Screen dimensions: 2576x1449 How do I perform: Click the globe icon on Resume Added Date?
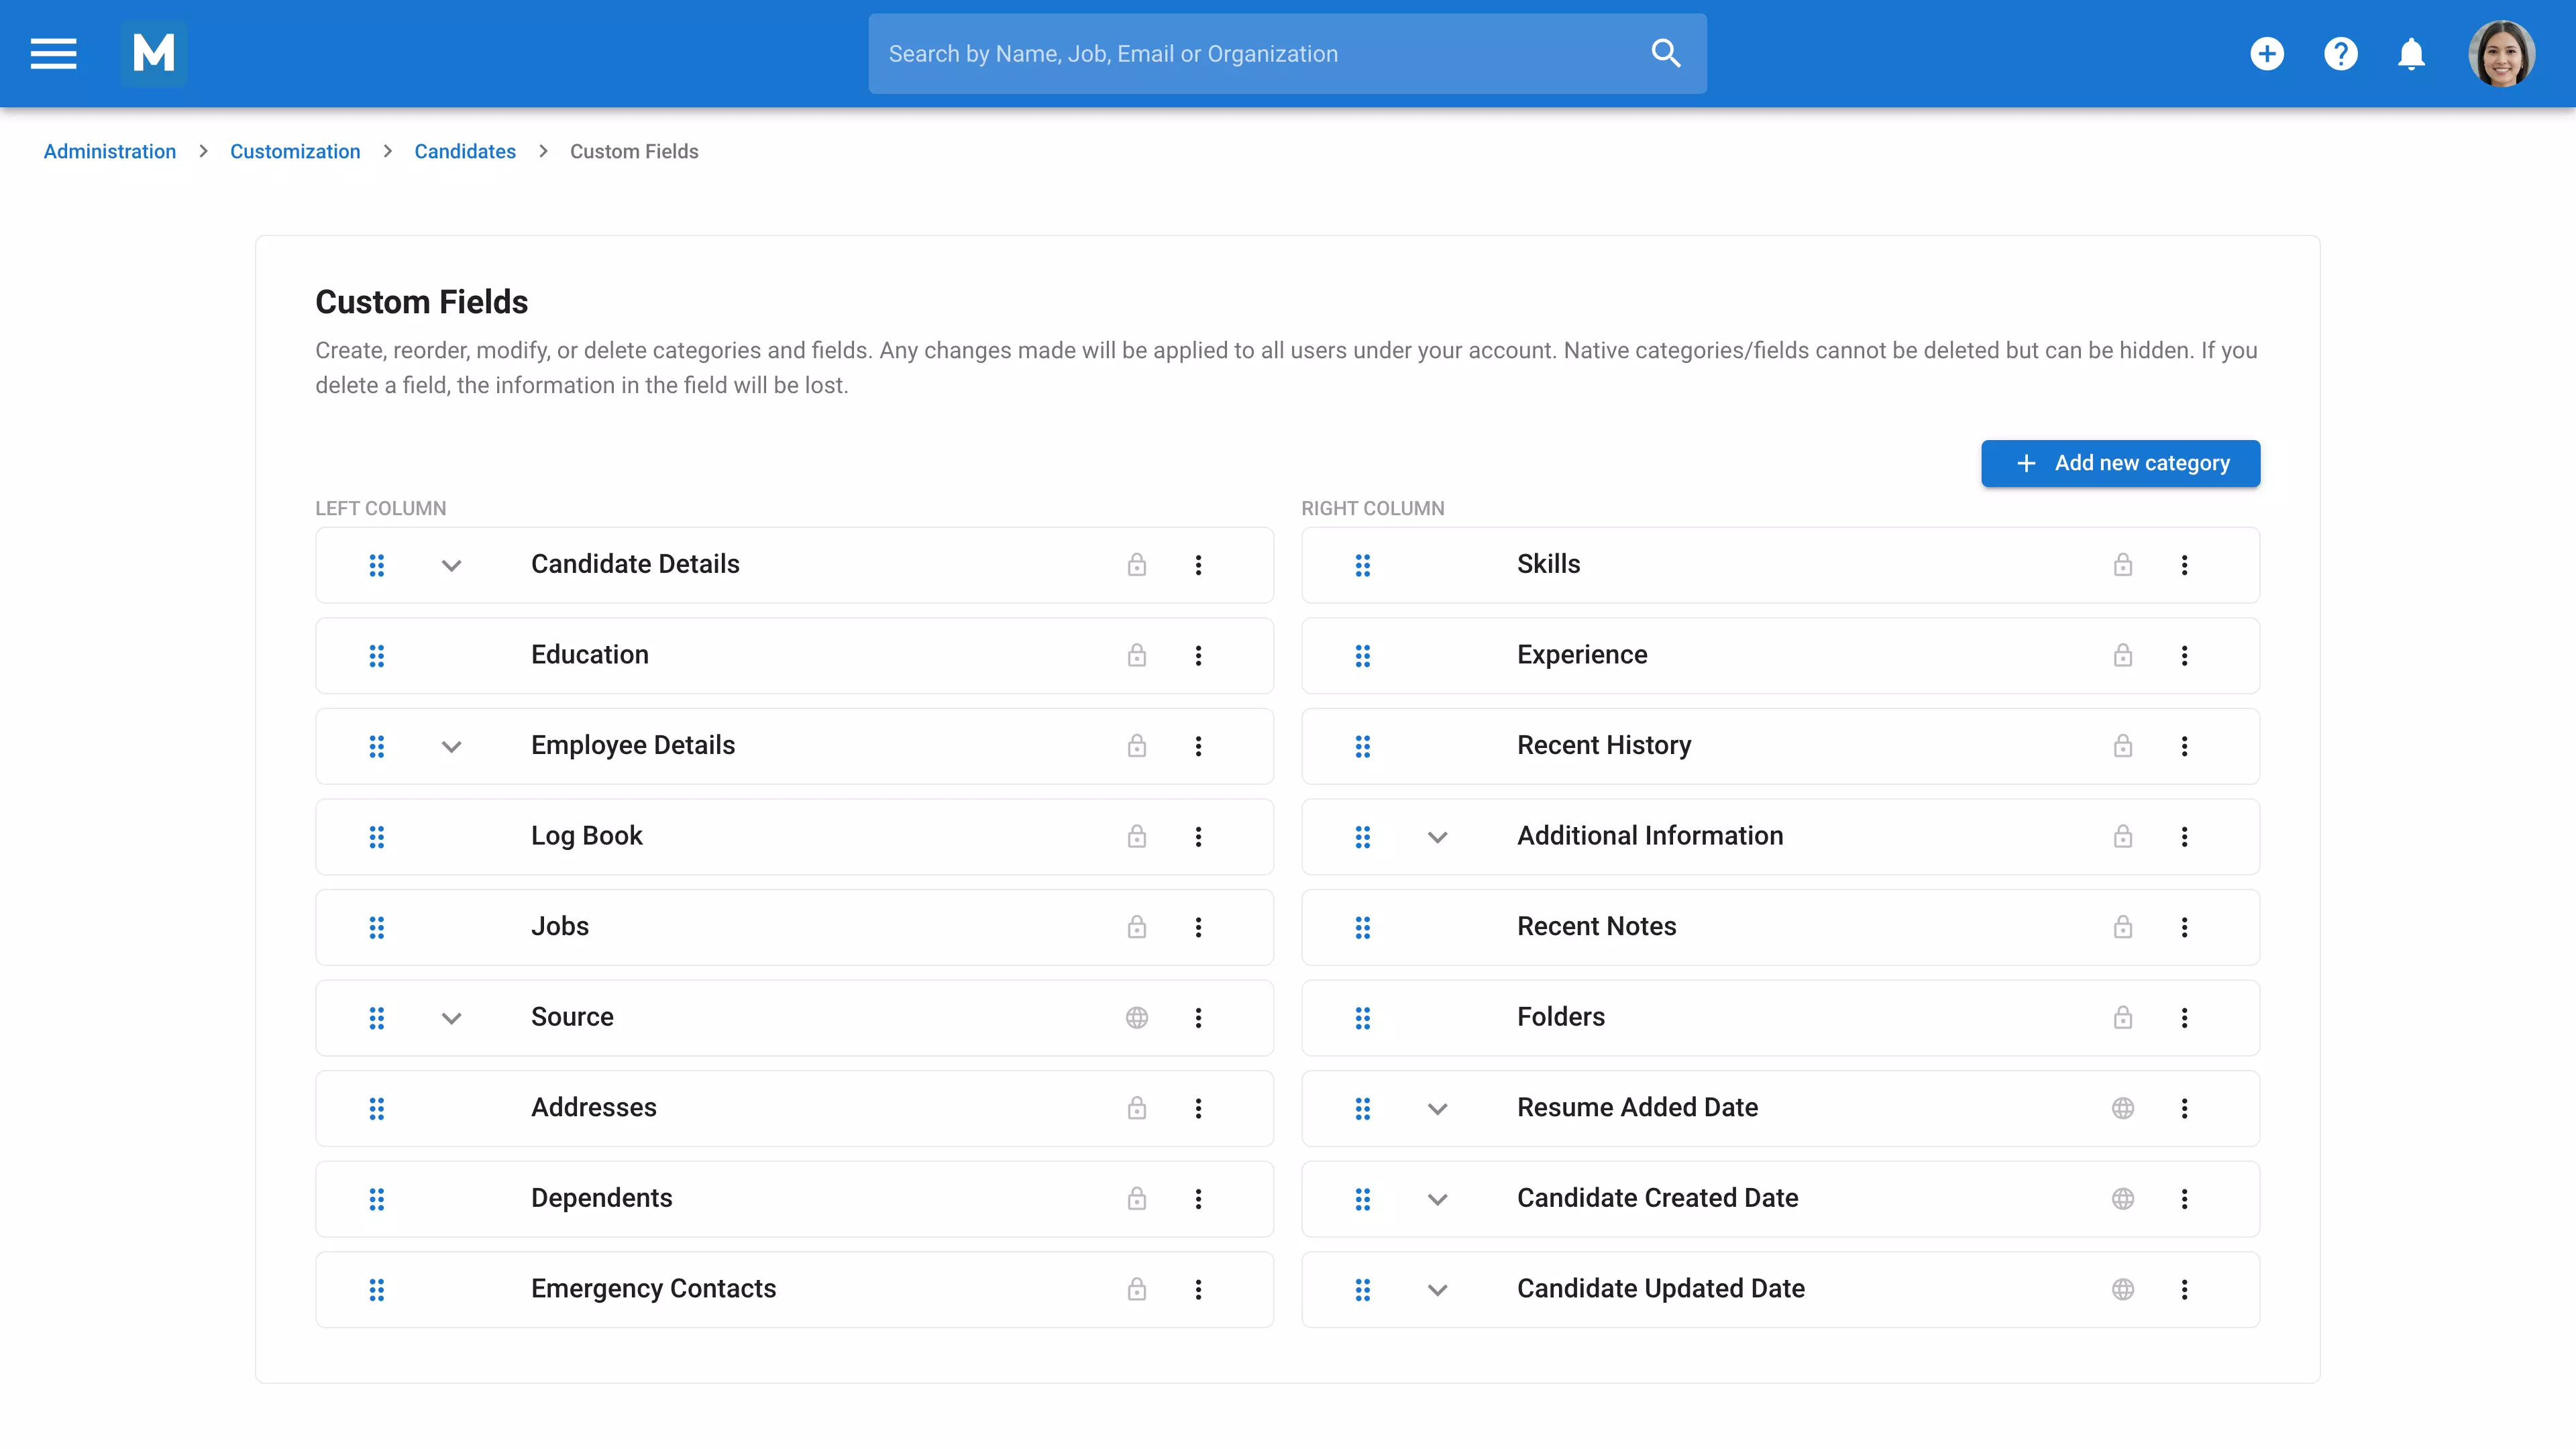[2123, 1108]
